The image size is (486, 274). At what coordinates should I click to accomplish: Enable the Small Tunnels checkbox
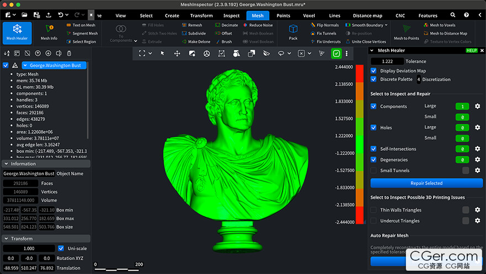(374, 171)
